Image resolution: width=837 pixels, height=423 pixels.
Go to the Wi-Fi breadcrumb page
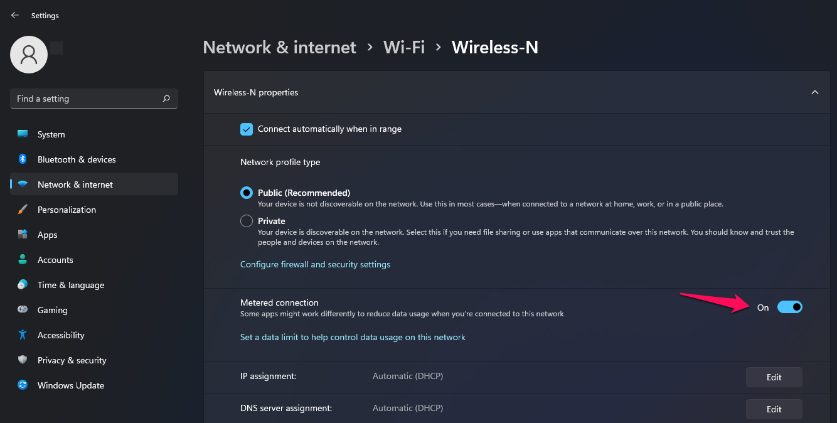pos(403,47)
